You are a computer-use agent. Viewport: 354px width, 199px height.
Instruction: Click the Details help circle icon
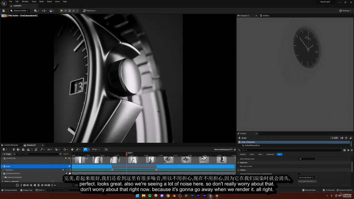[346, 138]
